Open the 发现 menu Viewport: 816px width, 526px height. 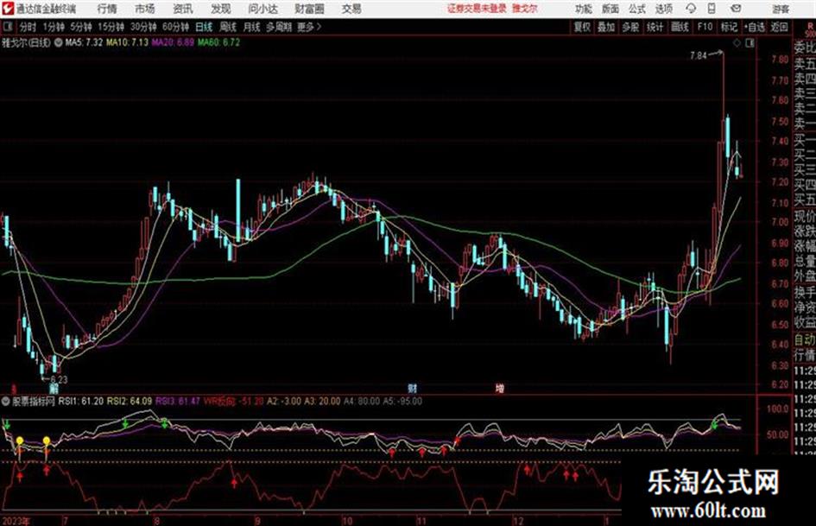click(221, 9)
